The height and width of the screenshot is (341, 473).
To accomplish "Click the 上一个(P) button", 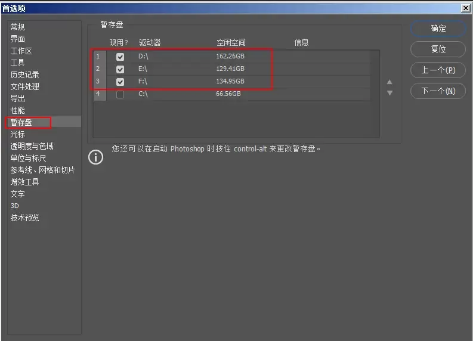I will pos(438,70).
